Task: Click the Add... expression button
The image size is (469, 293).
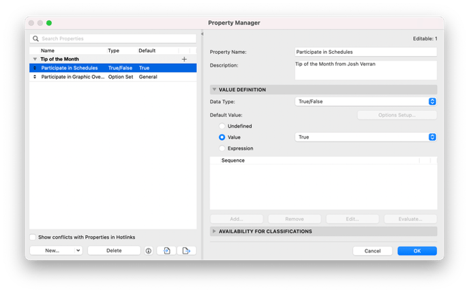Action: (237, 219)
